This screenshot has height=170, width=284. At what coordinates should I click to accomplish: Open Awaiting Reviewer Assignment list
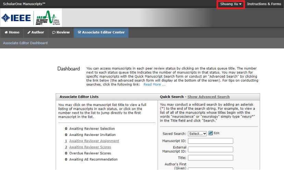[x=94, y=141]
